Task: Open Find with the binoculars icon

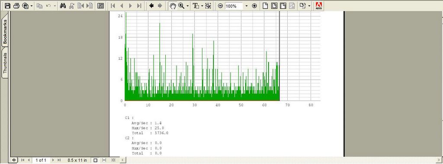Action: point(63,6)
